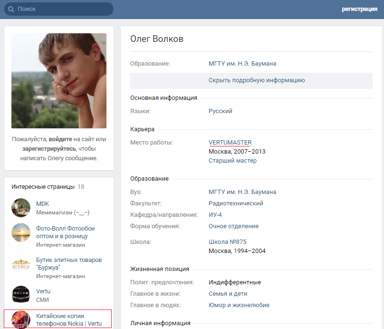Viewport: 384px width, 329px height.
Task: Open the Фото-Волл page avatar
Action: (x=21, y=232)
